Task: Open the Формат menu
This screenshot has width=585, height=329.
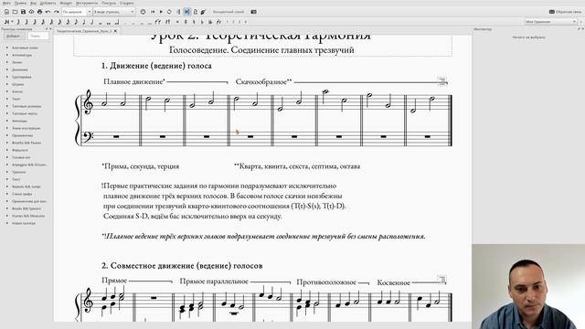Action: click(66, 3)
